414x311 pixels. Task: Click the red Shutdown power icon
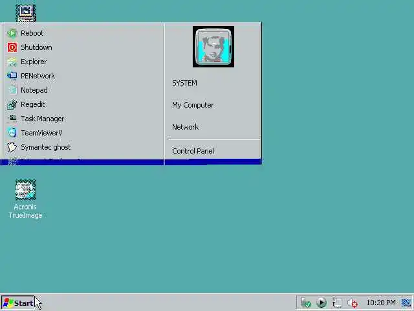pos(12,47)
